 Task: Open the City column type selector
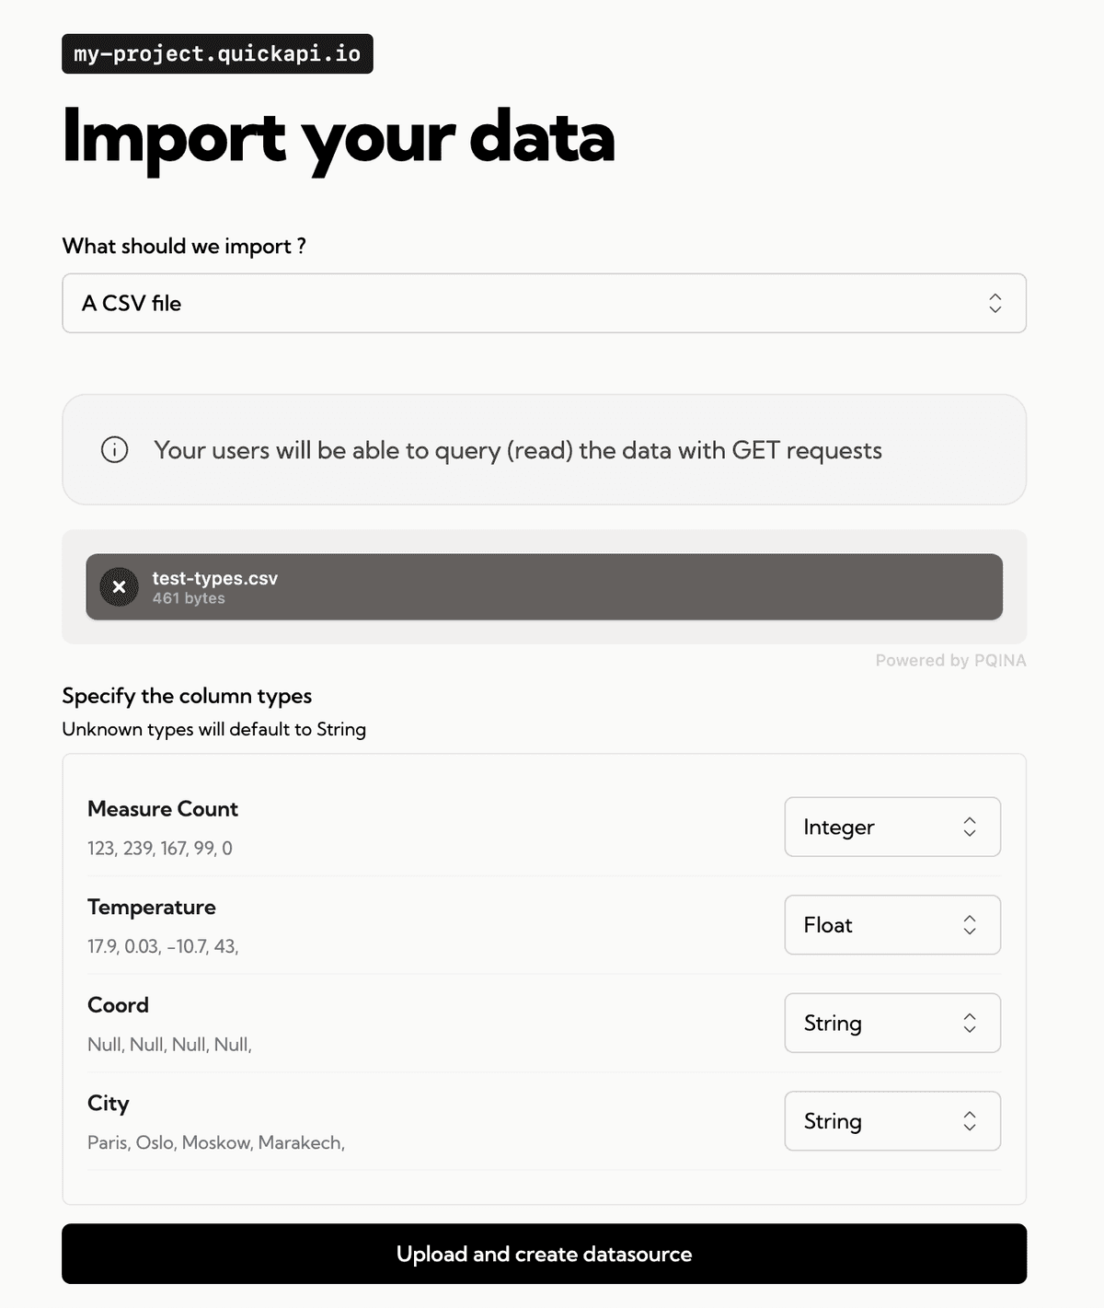[x=891, y=1121]
